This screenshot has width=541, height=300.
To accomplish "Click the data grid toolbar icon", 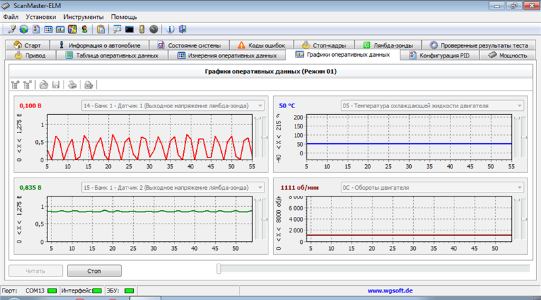I will [48, 29].
